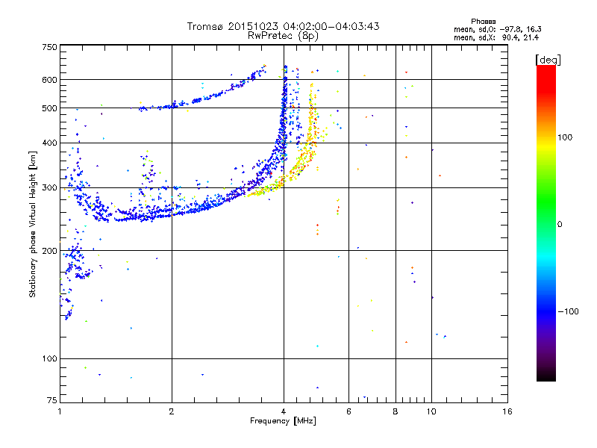This screenshot has width=597, height=448.
Task: Click the colorbar tick label "100"
Action: point(565,137)
